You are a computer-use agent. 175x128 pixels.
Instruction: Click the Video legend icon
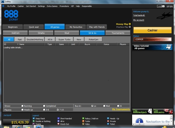click(83, 124)
